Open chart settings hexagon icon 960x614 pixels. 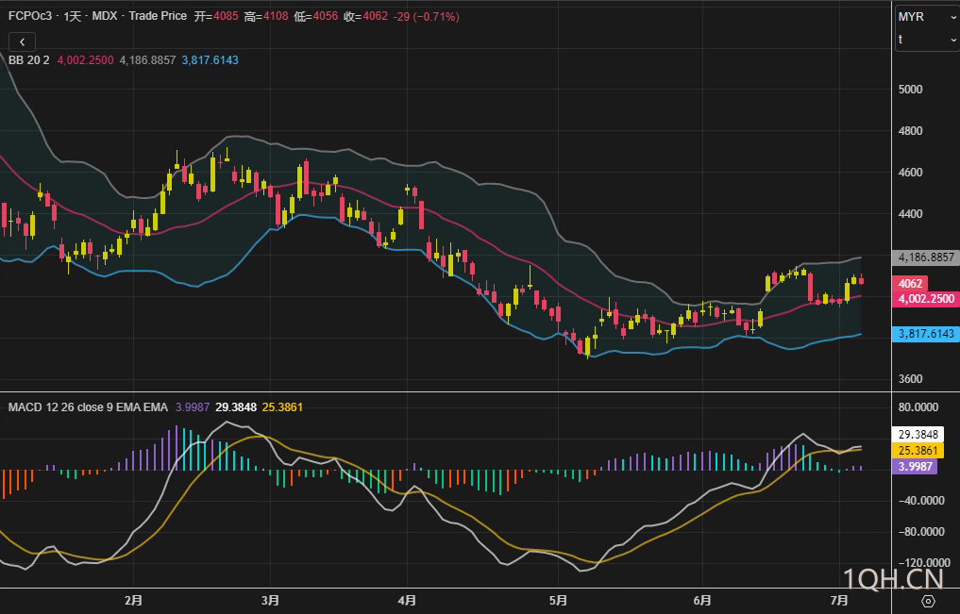[927, 601]
